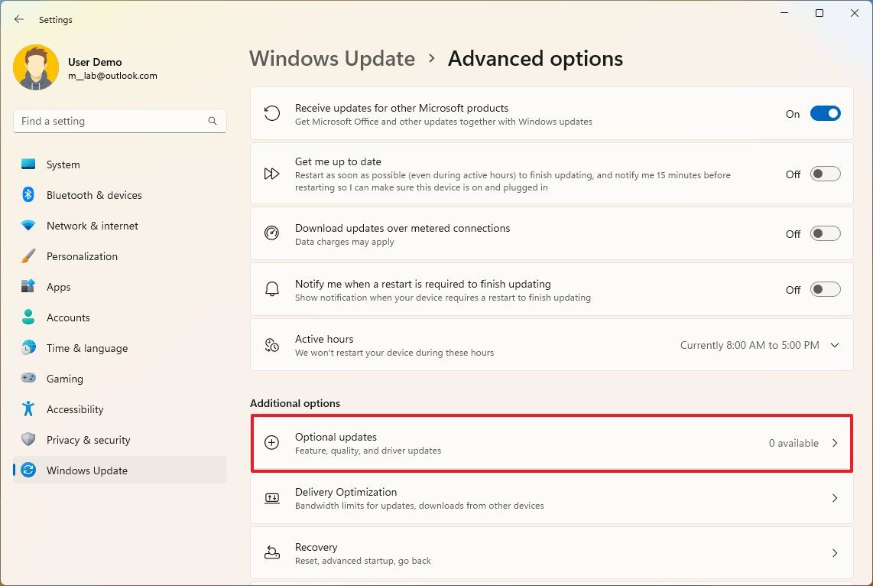Enable Notify me when a restart is required
The height and width of the screenshot is (586, 873).
(825, 289)
